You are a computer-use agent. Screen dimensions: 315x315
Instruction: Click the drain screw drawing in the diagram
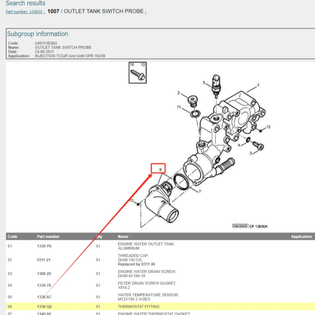[258, 146]
